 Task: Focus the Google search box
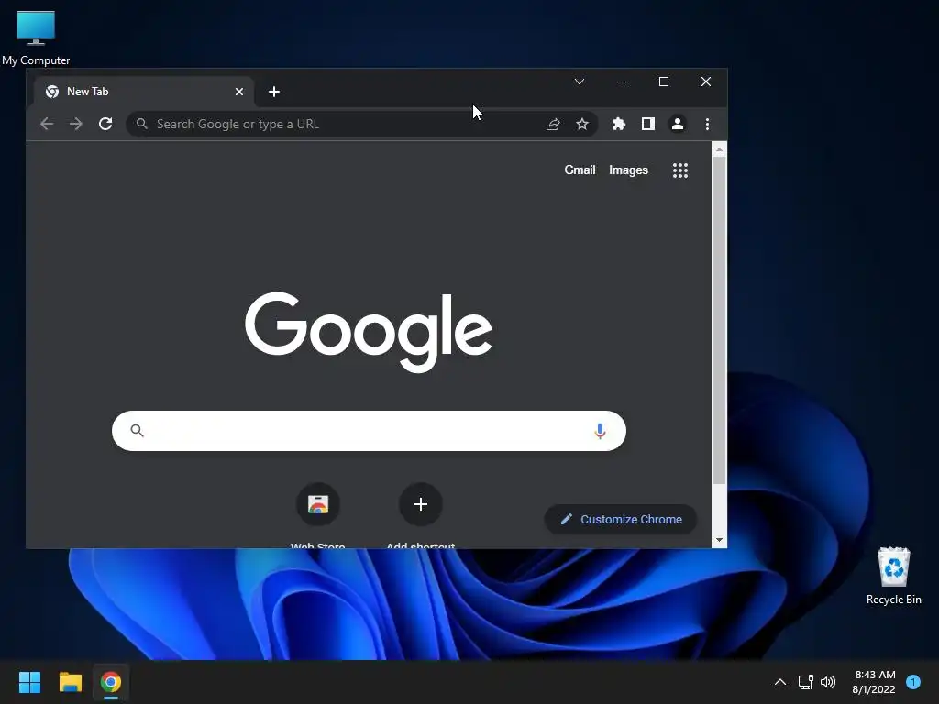[x=369, y=431]
